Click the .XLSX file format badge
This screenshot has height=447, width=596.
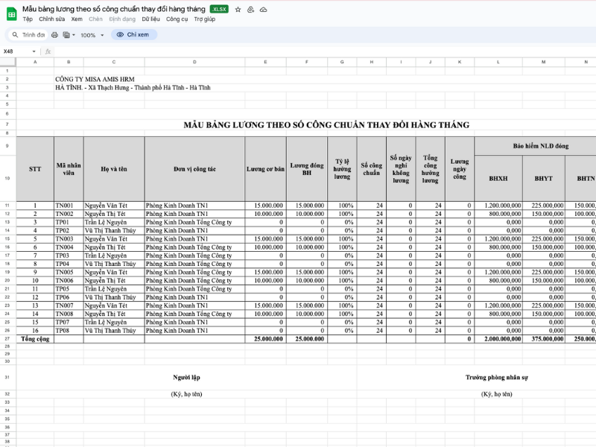pyautogui.click(x=219, y=9)
